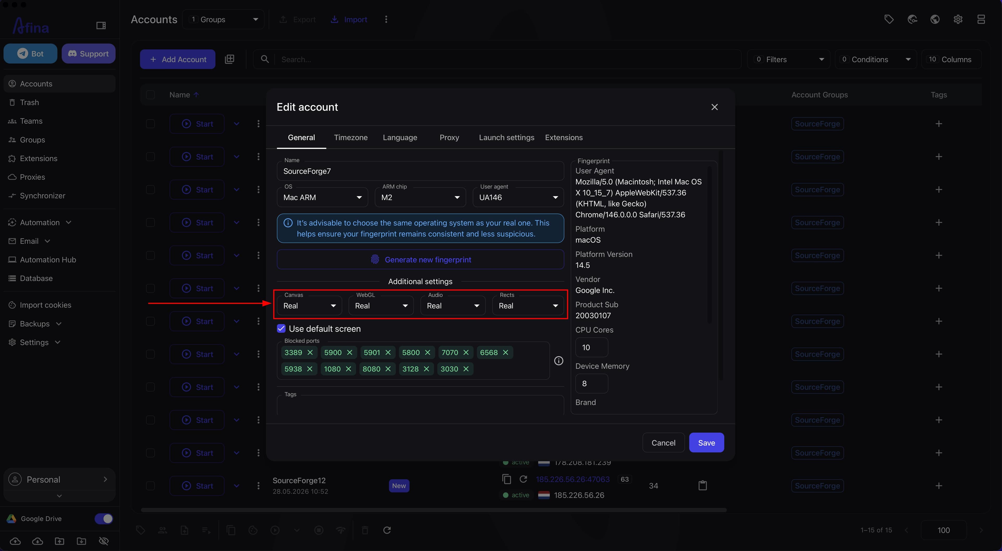Open the tags icon in the top bar

tap(889, 19)
